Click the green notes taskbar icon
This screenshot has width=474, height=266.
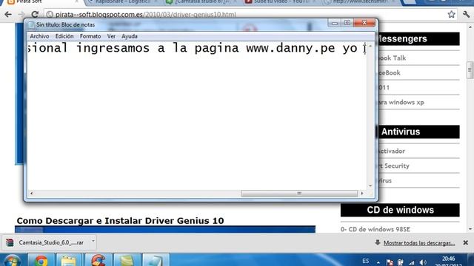127,260
